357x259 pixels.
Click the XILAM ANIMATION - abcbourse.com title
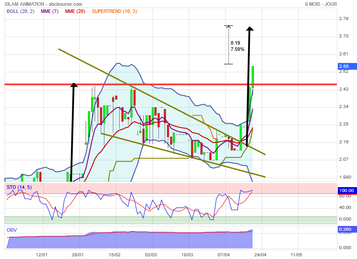43,4
